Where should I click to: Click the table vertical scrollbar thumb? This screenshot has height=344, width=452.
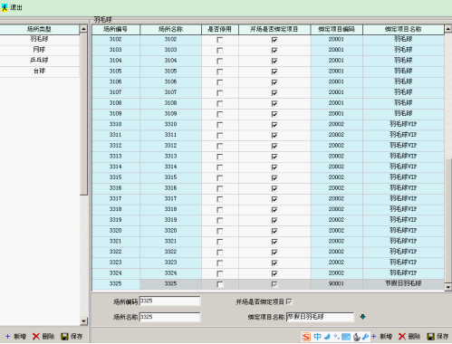coord(448,220)
